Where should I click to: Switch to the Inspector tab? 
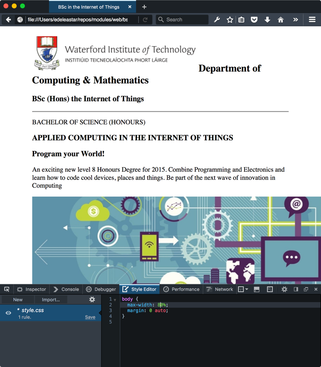tap(32, 289)
